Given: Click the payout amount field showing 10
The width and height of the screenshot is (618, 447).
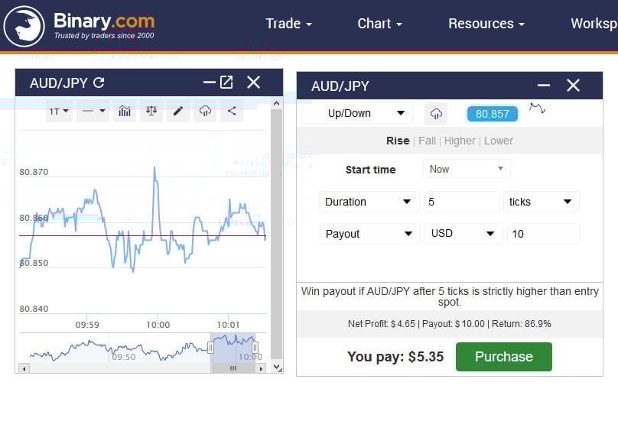Looking at the screenshot, I should pos(543,234).
